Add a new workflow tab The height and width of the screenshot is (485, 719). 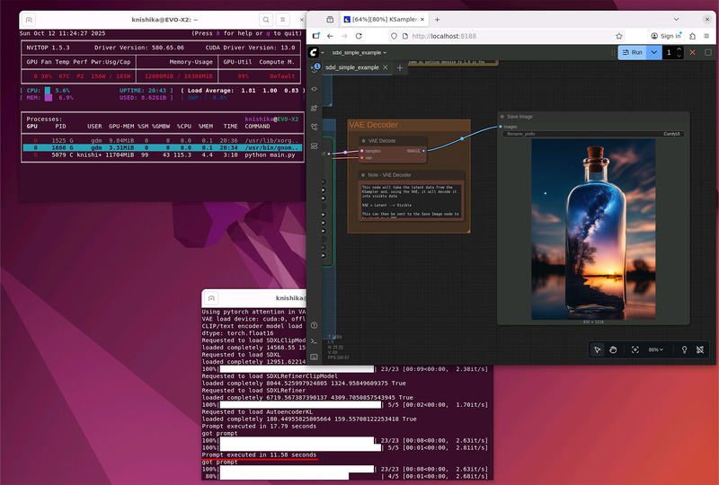(400, 68)
